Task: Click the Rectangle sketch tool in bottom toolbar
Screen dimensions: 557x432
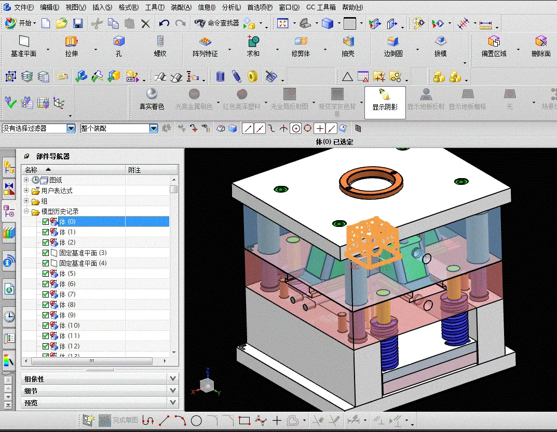Action: coord(244,421)
